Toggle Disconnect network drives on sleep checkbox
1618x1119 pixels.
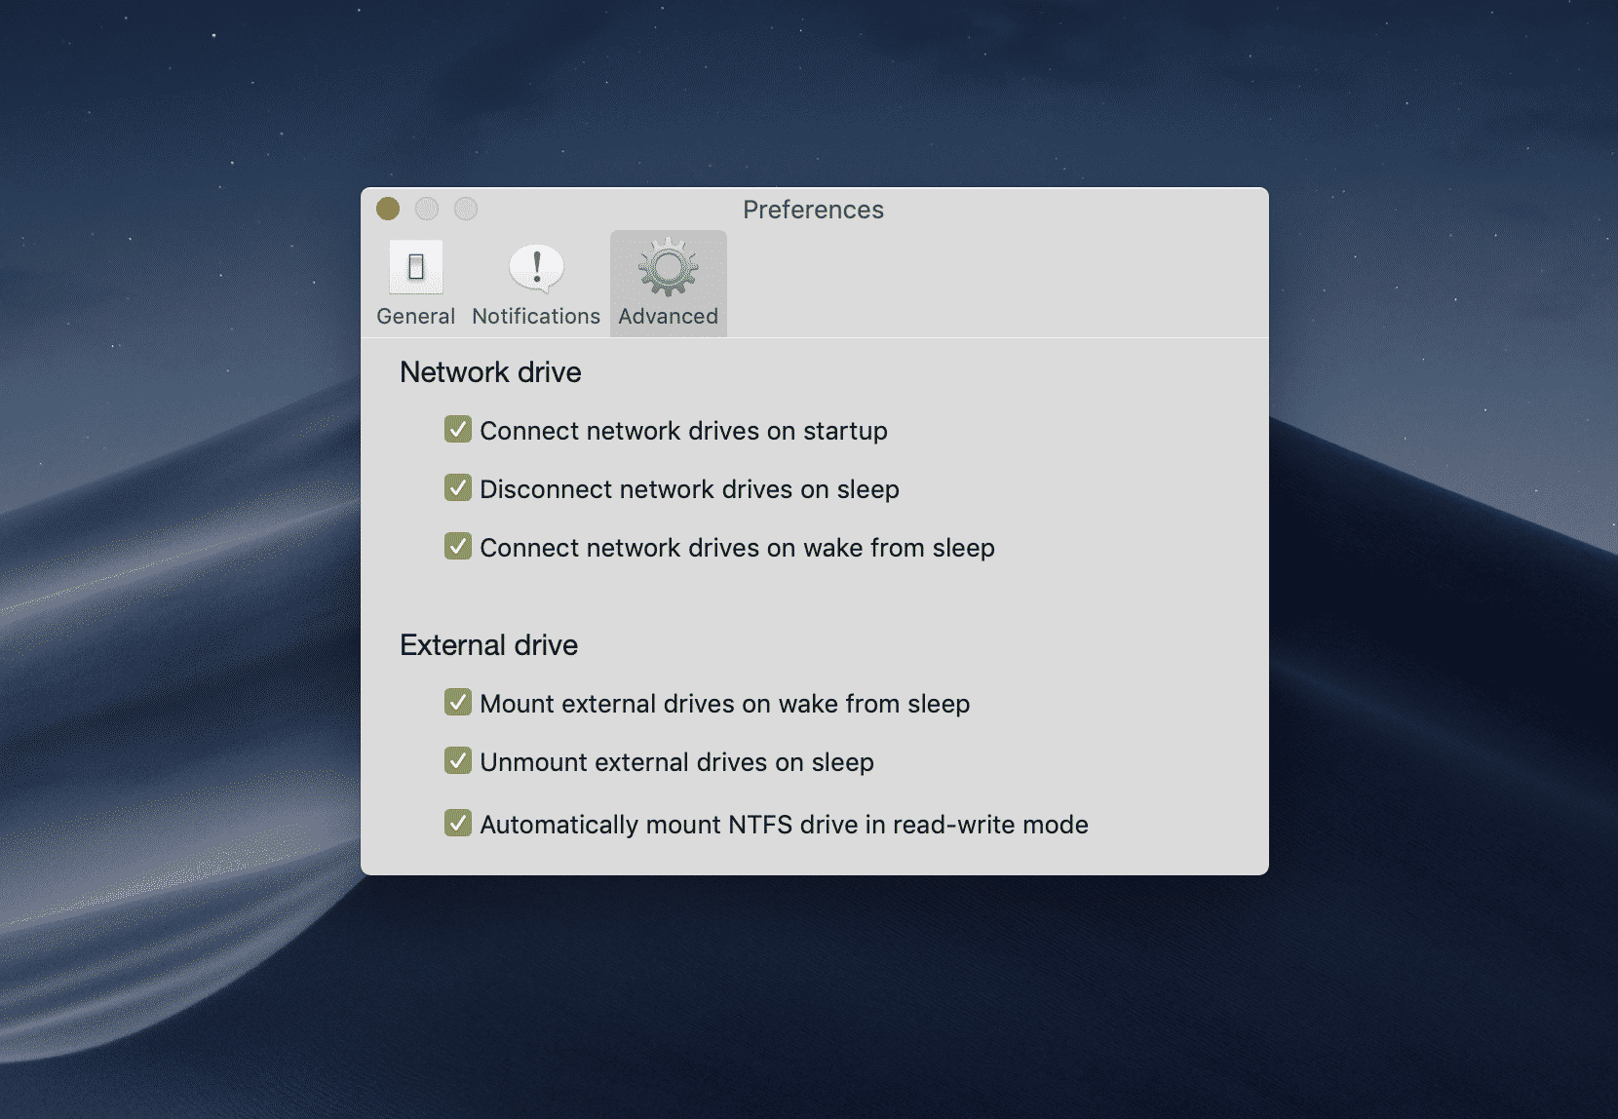[x=458, y=488]
